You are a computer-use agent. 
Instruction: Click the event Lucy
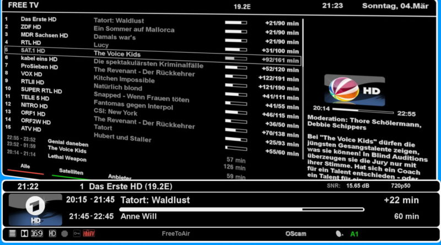(101, 45)
